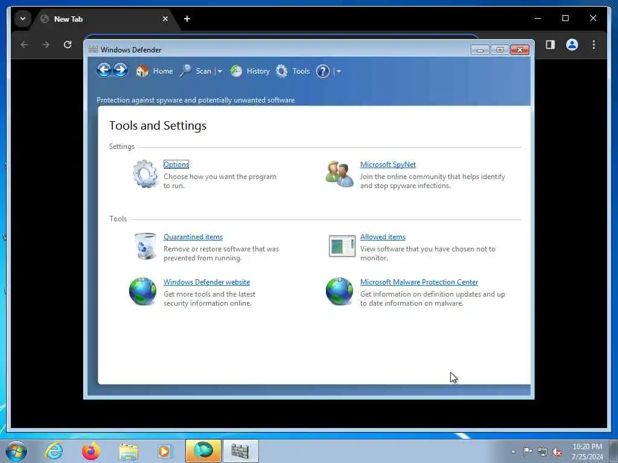Close the Windows Defender window
Image resolution: width=618 pixels, height=463 pixels.
[x=520, y=49]
